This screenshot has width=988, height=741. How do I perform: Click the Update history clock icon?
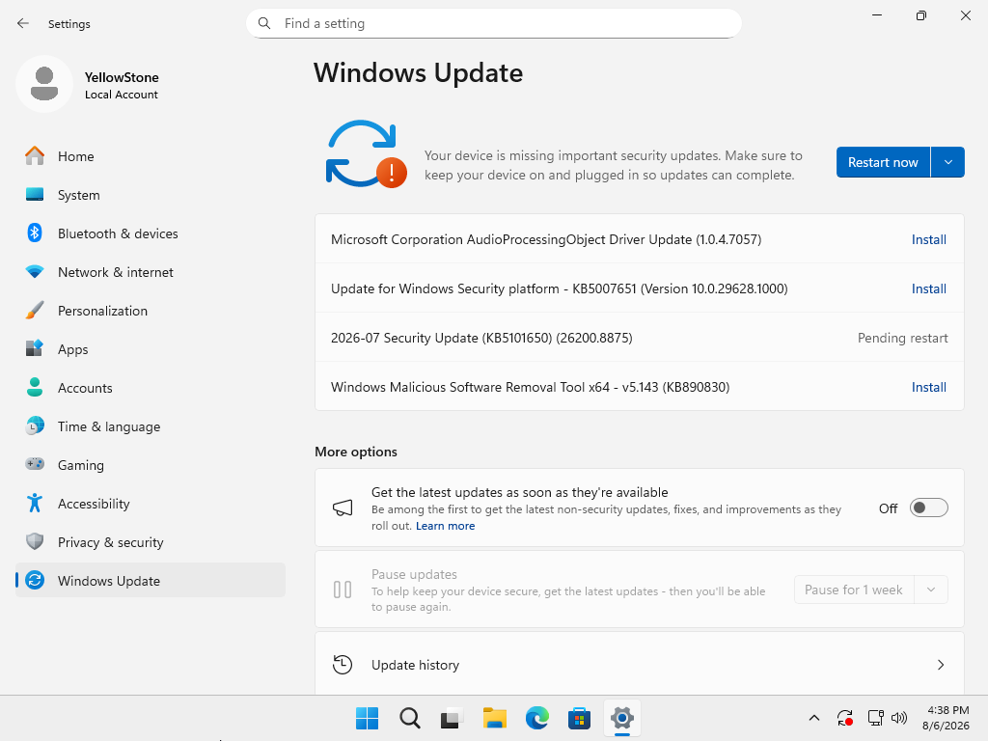(343, 664)
